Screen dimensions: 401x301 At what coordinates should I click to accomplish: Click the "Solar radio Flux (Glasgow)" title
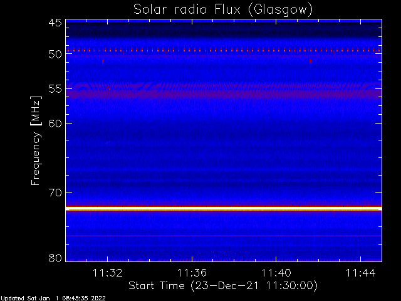pyautogui.click(x=223, y=10)
